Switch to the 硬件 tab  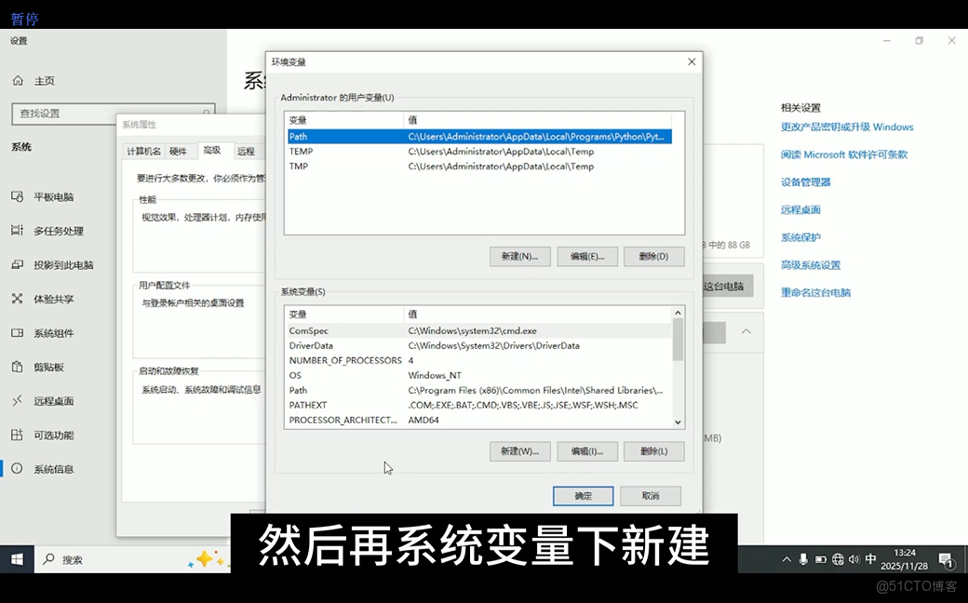177,151
